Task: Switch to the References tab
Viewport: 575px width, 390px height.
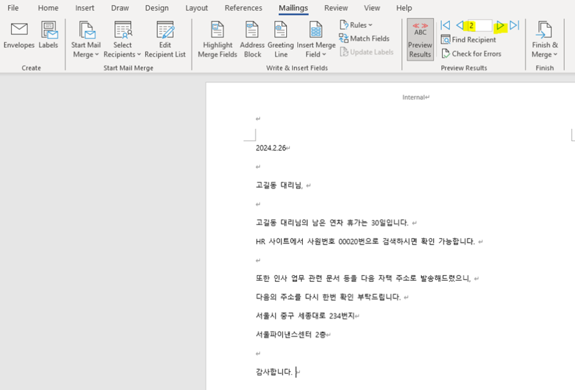Action: tap(243, 8)
